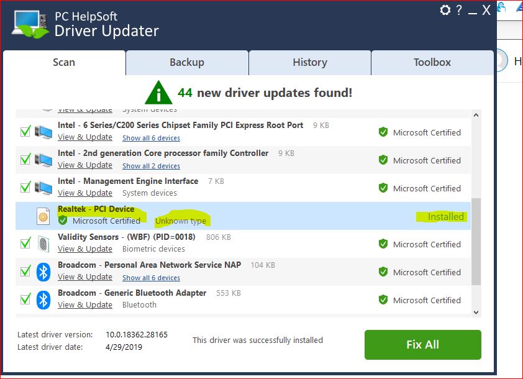Expand Show all 2 devices under Core processor Controller
This screenshot has width=523, height=379.
point(152,166)
